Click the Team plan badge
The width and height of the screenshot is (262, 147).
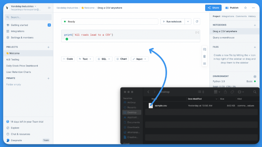click(x=46, y=140)
